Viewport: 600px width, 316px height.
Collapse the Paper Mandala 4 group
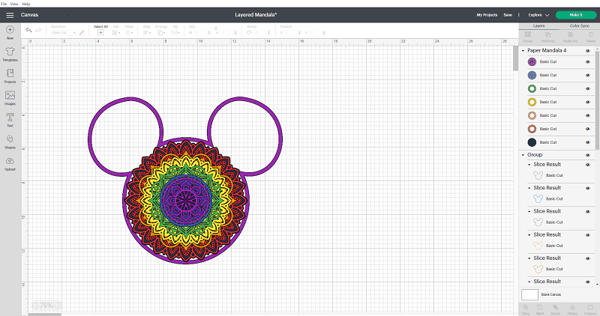click(523, 51)
